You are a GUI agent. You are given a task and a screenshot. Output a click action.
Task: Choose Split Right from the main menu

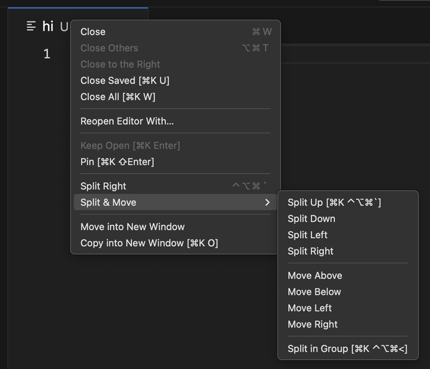[x=103, y=186]
